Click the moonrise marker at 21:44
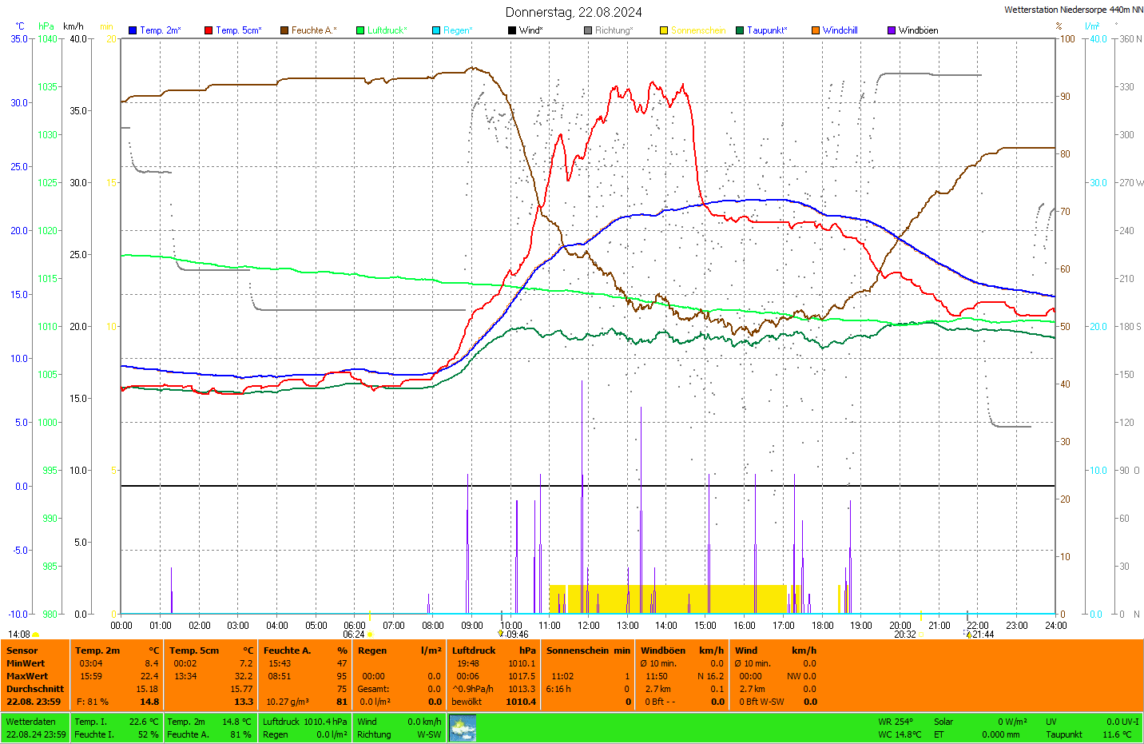The width and height of the screenshot is (1144, 744). (968, 635)
